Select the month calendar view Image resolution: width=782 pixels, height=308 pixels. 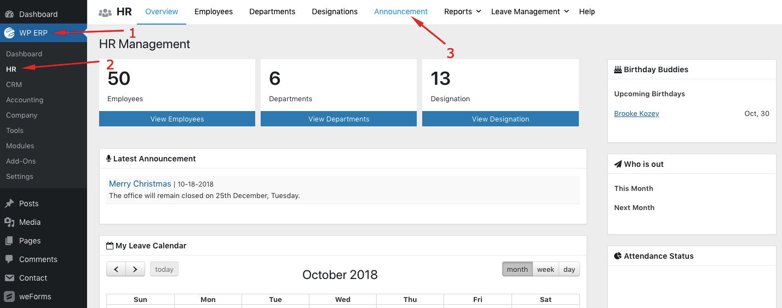click(x=517, y=269)
